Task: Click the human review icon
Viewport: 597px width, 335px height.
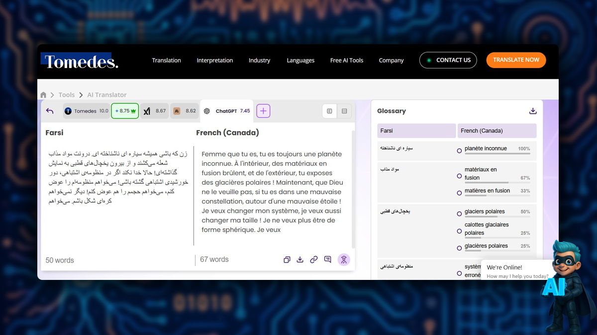Action: click(344, 259)
